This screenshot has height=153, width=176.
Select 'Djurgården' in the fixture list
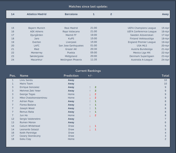pyautogui.click(x=37, y=35)
